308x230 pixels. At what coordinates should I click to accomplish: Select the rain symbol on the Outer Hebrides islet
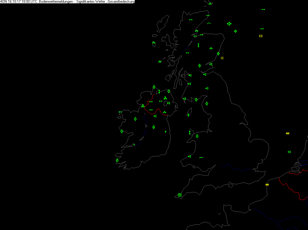point(154,43)
